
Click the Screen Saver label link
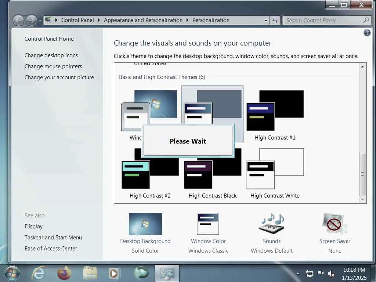335,241
